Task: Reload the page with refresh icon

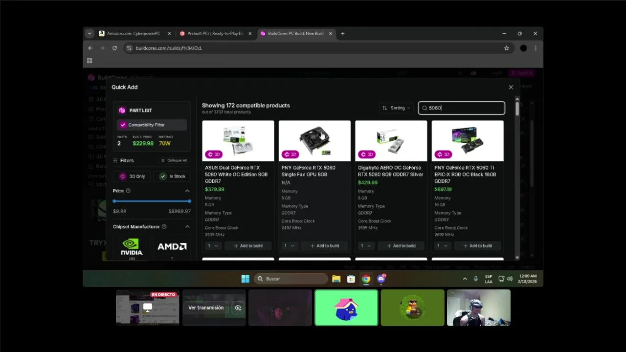Action: 114,48
